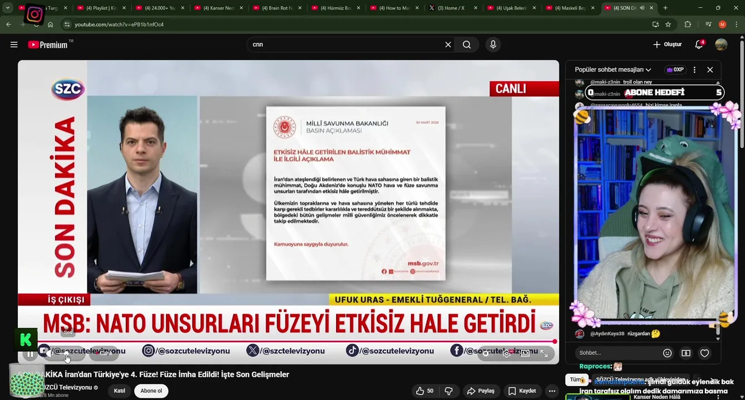The height and width of the screenshot is (400, 745).
Task: View site information icon in address bar
Action: [x=67, y=24]
